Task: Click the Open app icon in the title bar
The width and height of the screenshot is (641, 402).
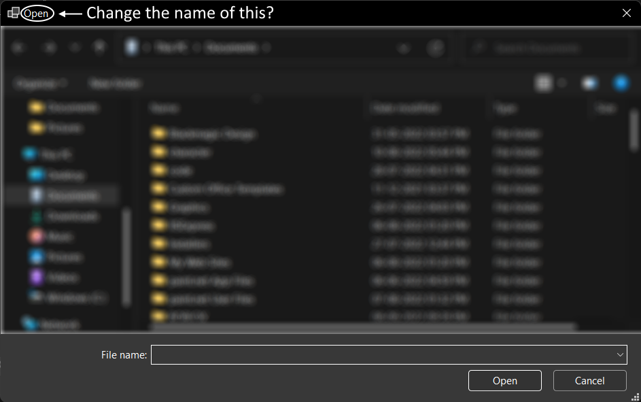Action: 14,12
